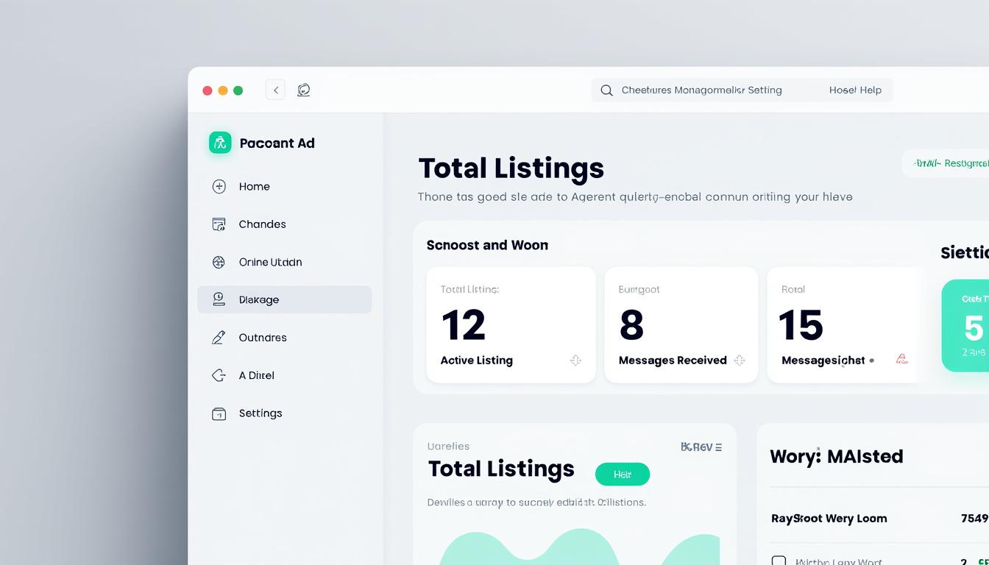Click the red close window button
The image size is (989, 565).
[x=208, y=90]
